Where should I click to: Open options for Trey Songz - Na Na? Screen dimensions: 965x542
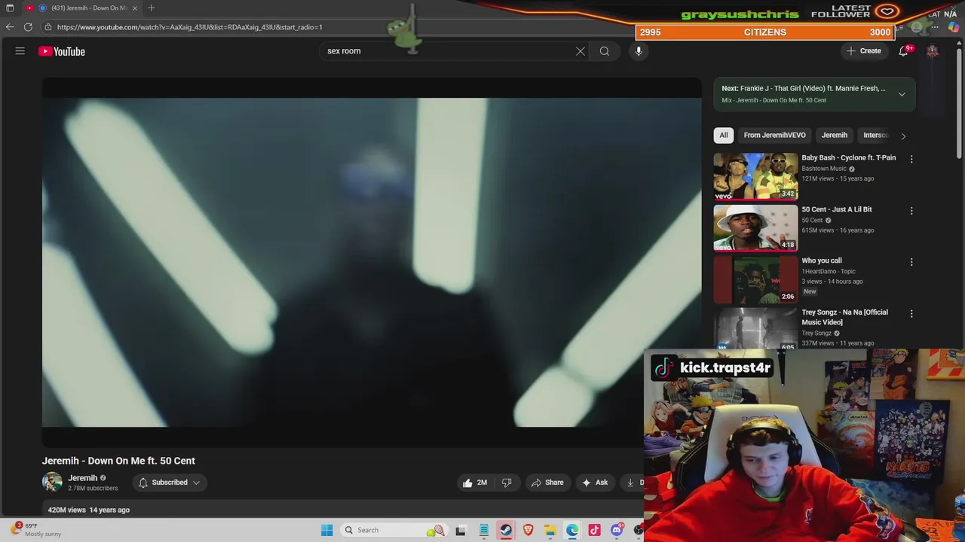pos(911,313)
